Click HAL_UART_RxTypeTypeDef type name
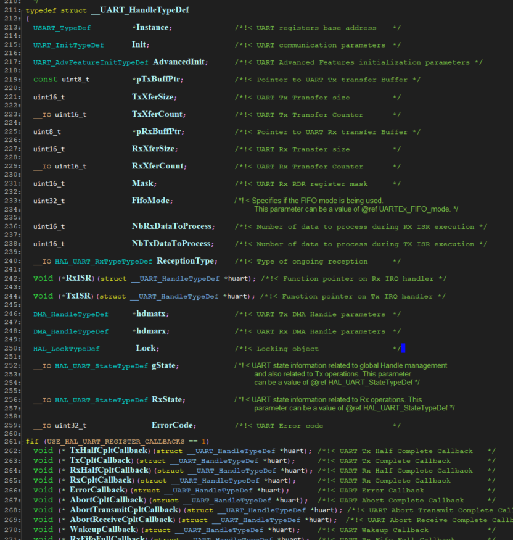The width and height of the screenshot is (513, 540). coord(104,262)
